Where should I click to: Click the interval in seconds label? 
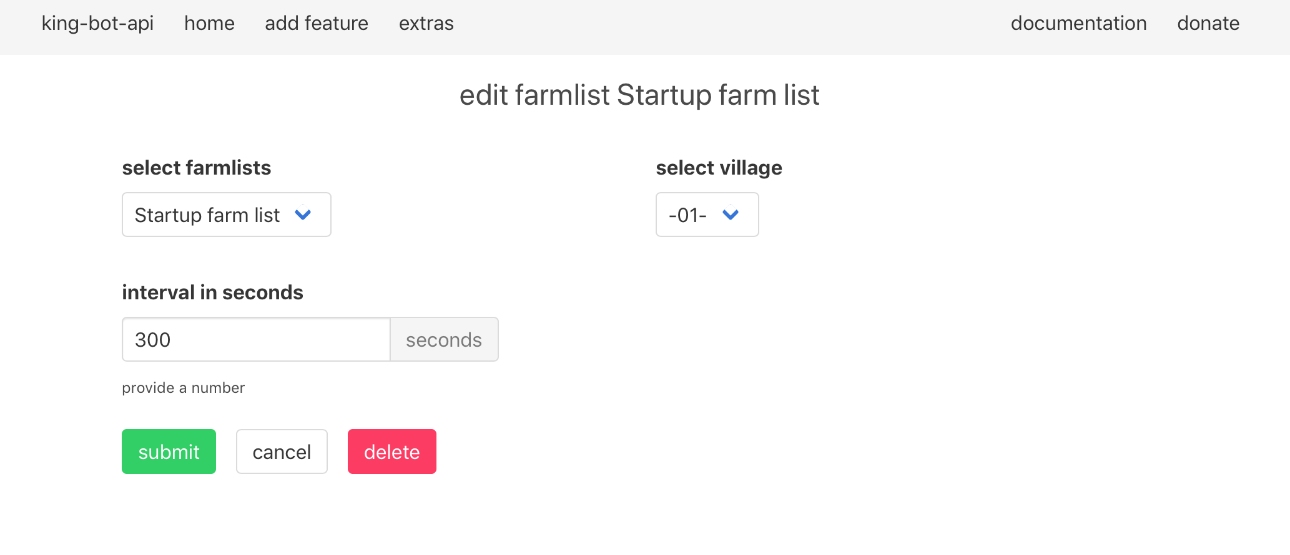(212, 292)
